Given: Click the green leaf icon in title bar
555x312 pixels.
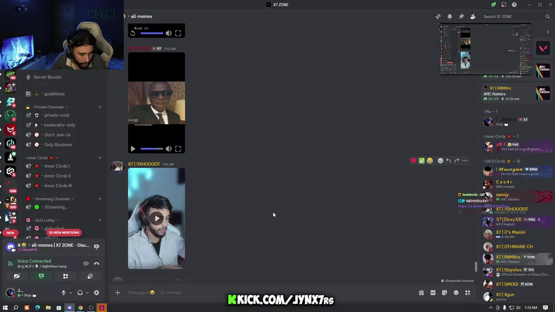Looking at the screenshot, I should pos(493,5).
